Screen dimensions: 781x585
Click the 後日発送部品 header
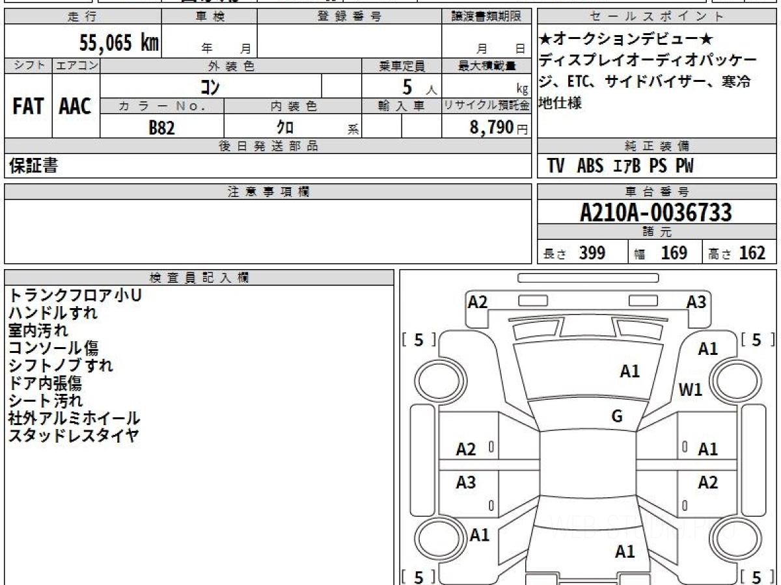tap(267, 146)
